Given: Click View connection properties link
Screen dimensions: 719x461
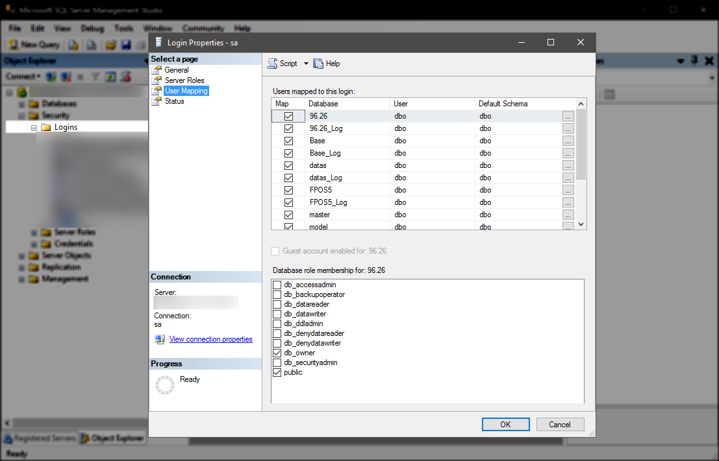Looking at the screenshot, I should coord(211,339).
